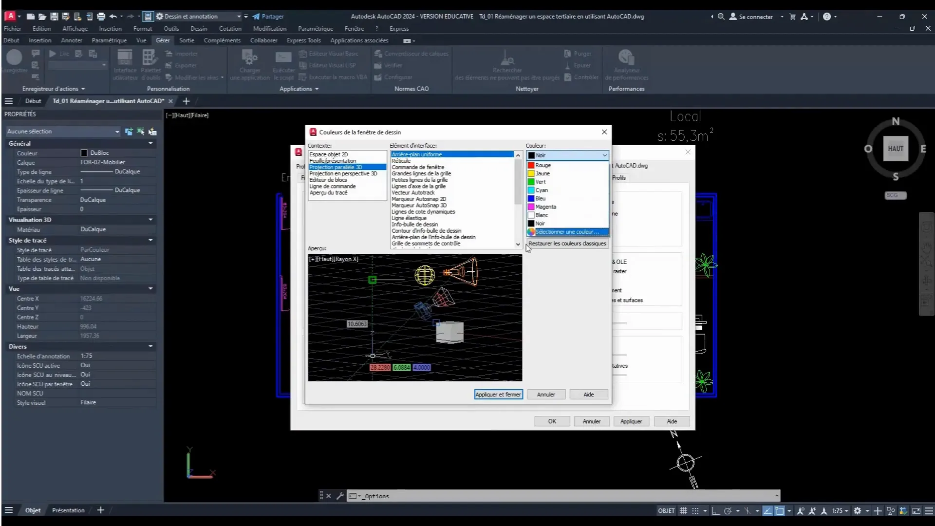Open the Fichier menu

click(12, 29)
